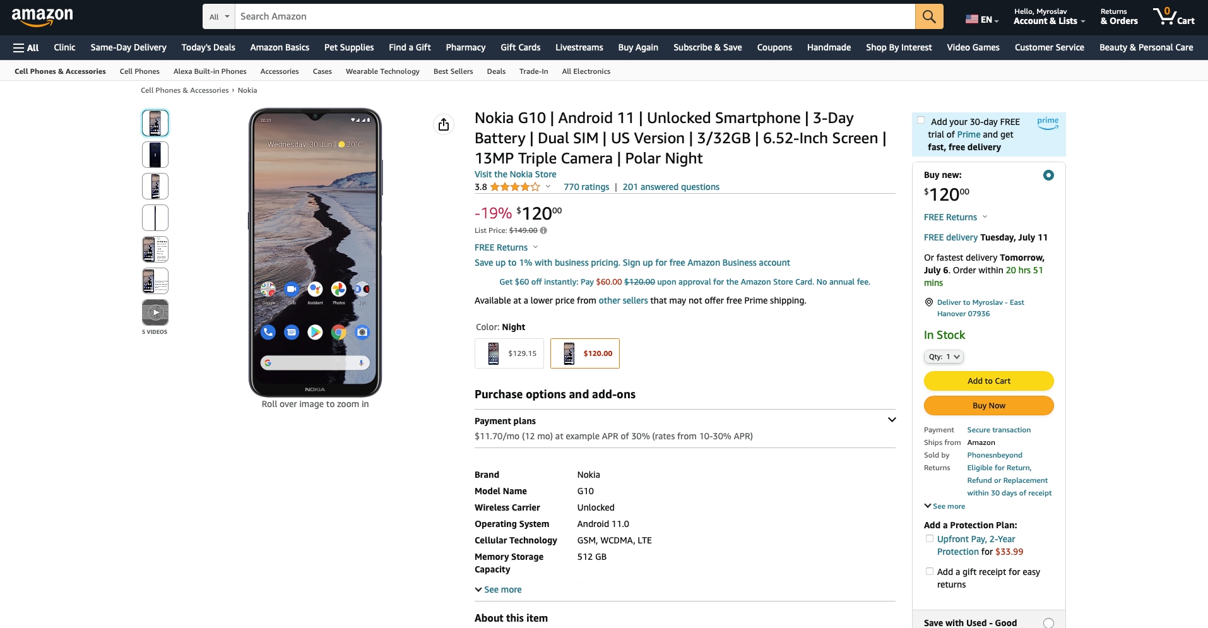Click the Amazon logo

click(42, 17)
